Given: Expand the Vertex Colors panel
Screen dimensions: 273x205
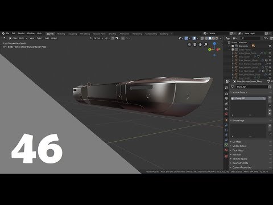Looking at the screenshot, I should click(x=239, y=146).
